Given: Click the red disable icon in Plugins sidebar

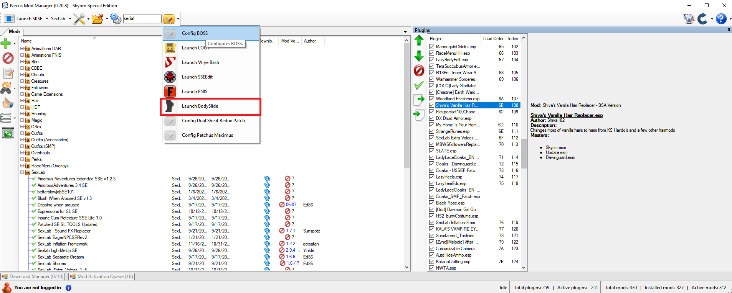Looking at the screenshot, I should click(419, 70).
